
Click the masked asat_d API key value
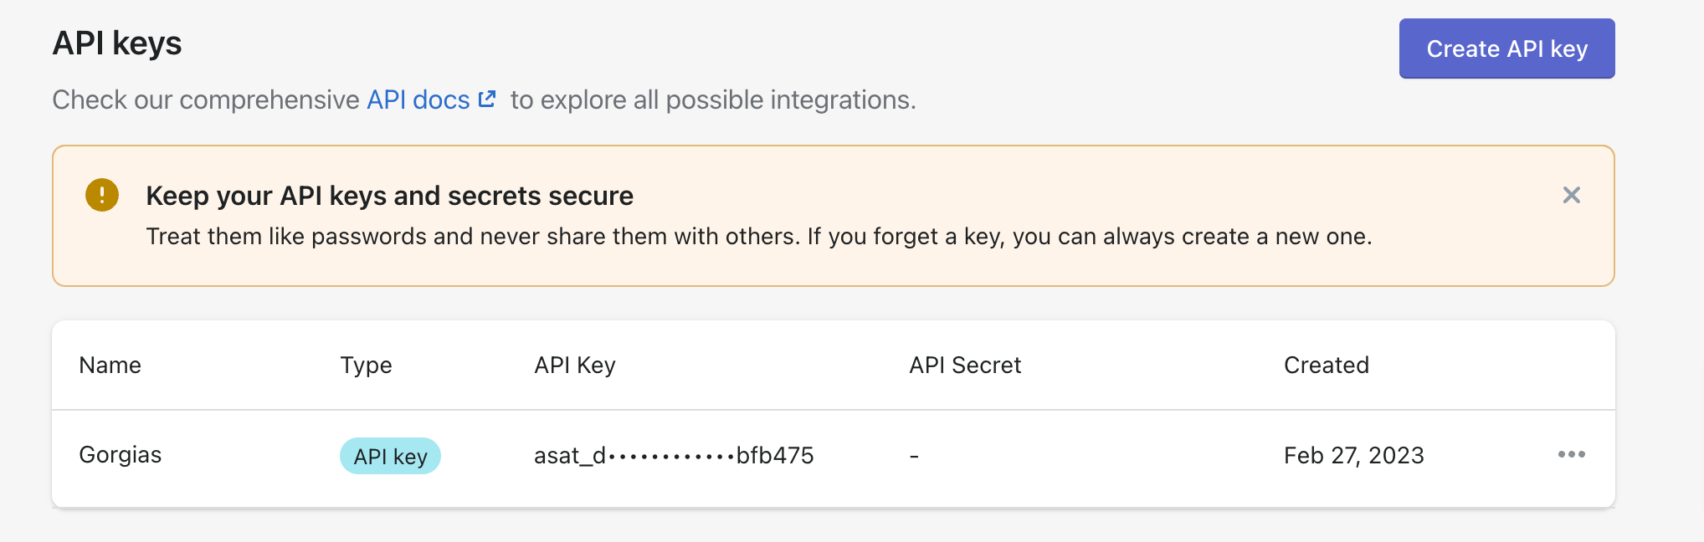(x=674, y=456)
